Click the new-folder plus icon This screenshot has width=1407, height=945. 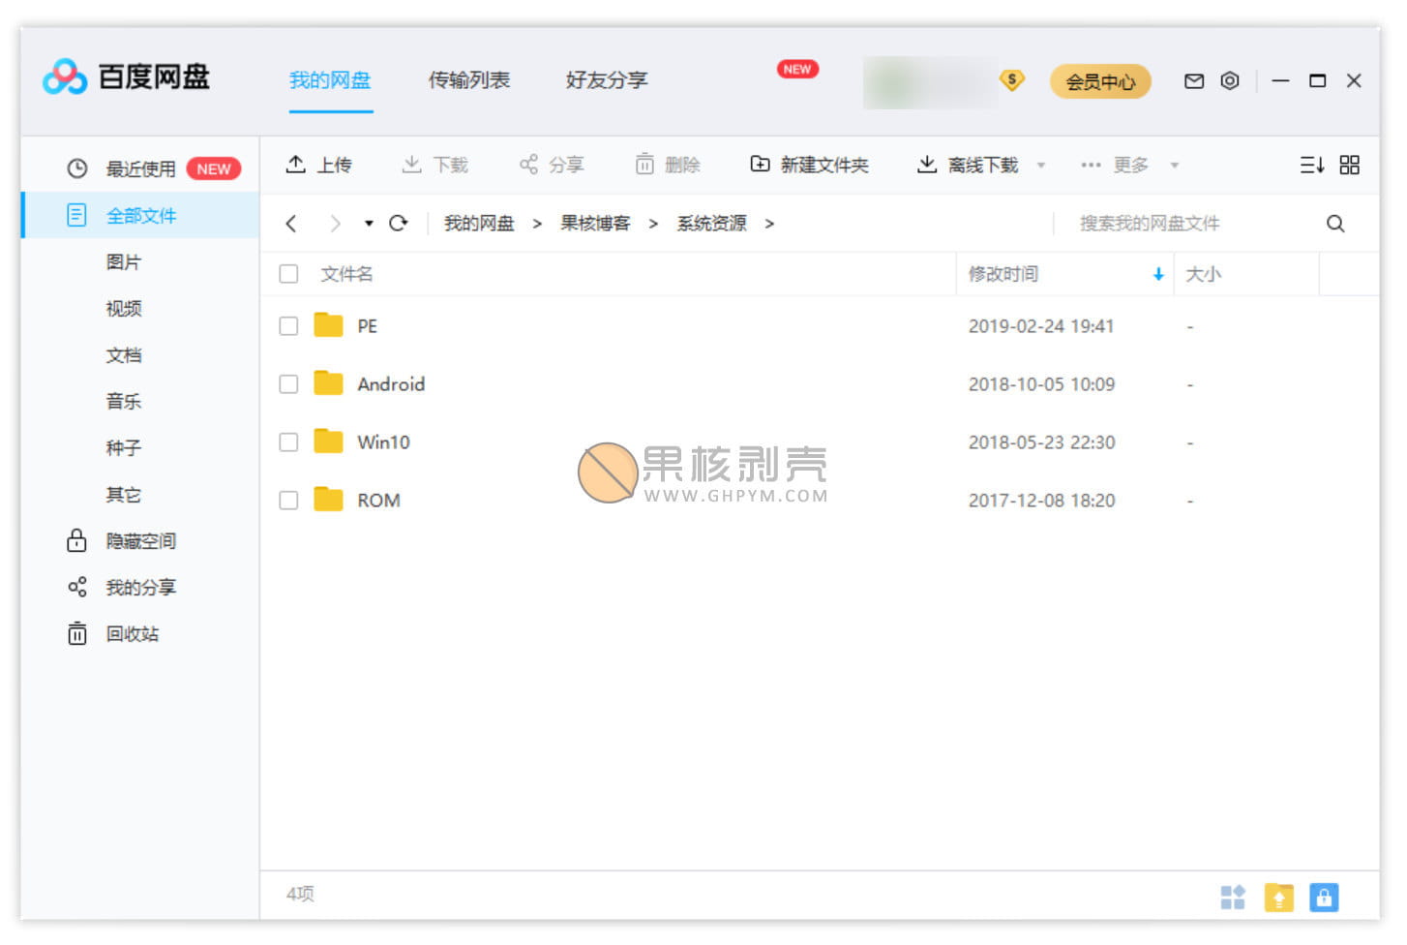coord(761,165)
